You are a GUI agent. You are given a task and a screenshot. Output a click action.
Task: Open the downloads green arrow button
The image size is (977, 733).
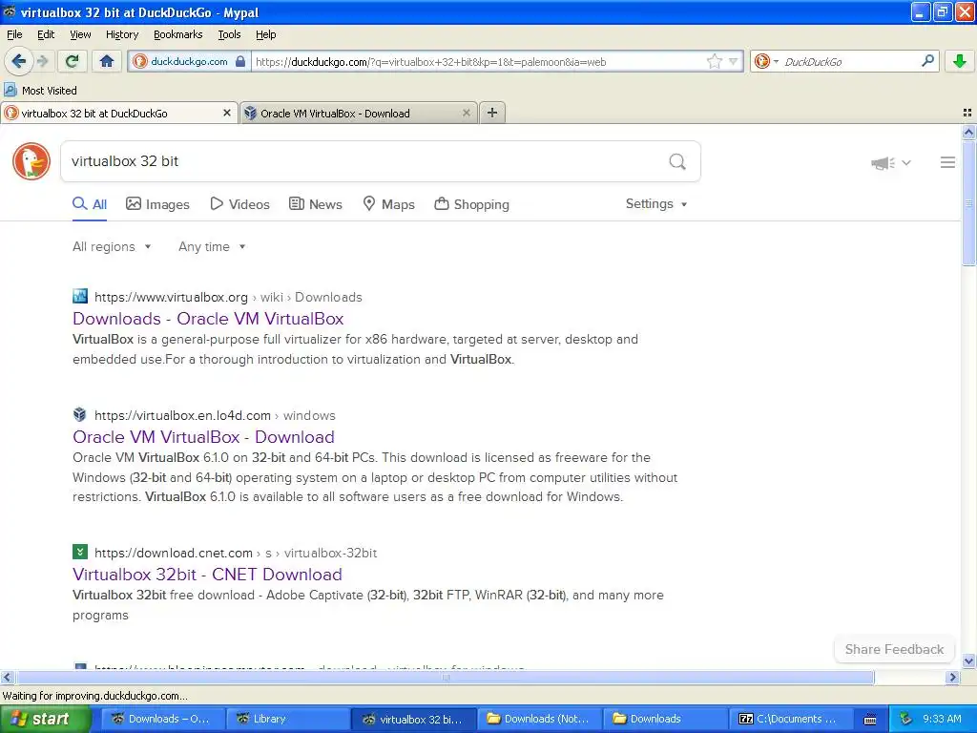960,61
